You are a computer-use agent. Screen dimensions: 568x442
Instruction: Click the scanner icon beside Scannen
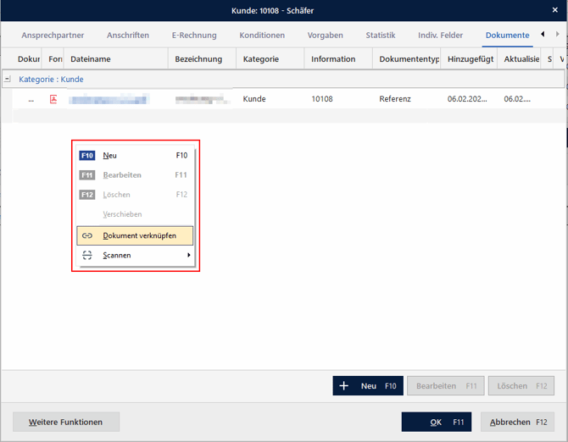point(87,255)
